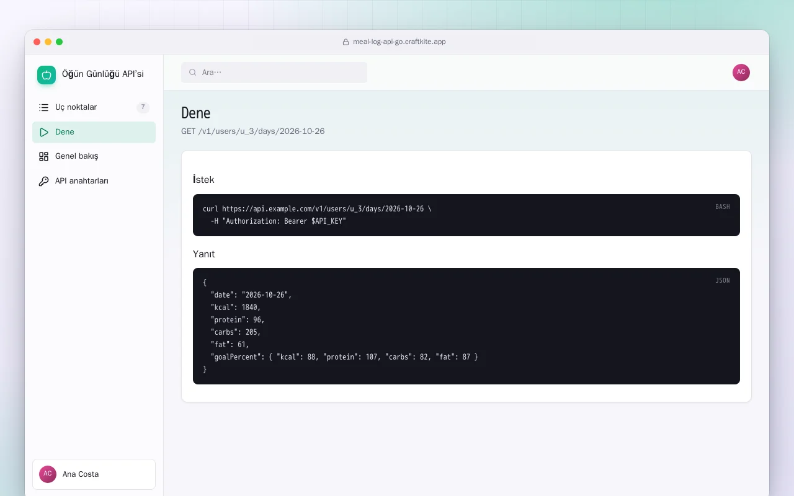Click the "protein": 96 line
The image size is (794, 496).
238,320
